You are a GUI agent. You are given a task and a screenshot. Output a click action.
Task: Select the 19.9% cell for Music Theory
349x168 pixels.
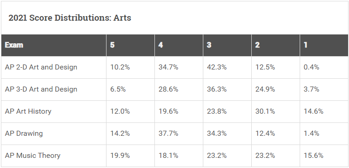tap(120, 155)
